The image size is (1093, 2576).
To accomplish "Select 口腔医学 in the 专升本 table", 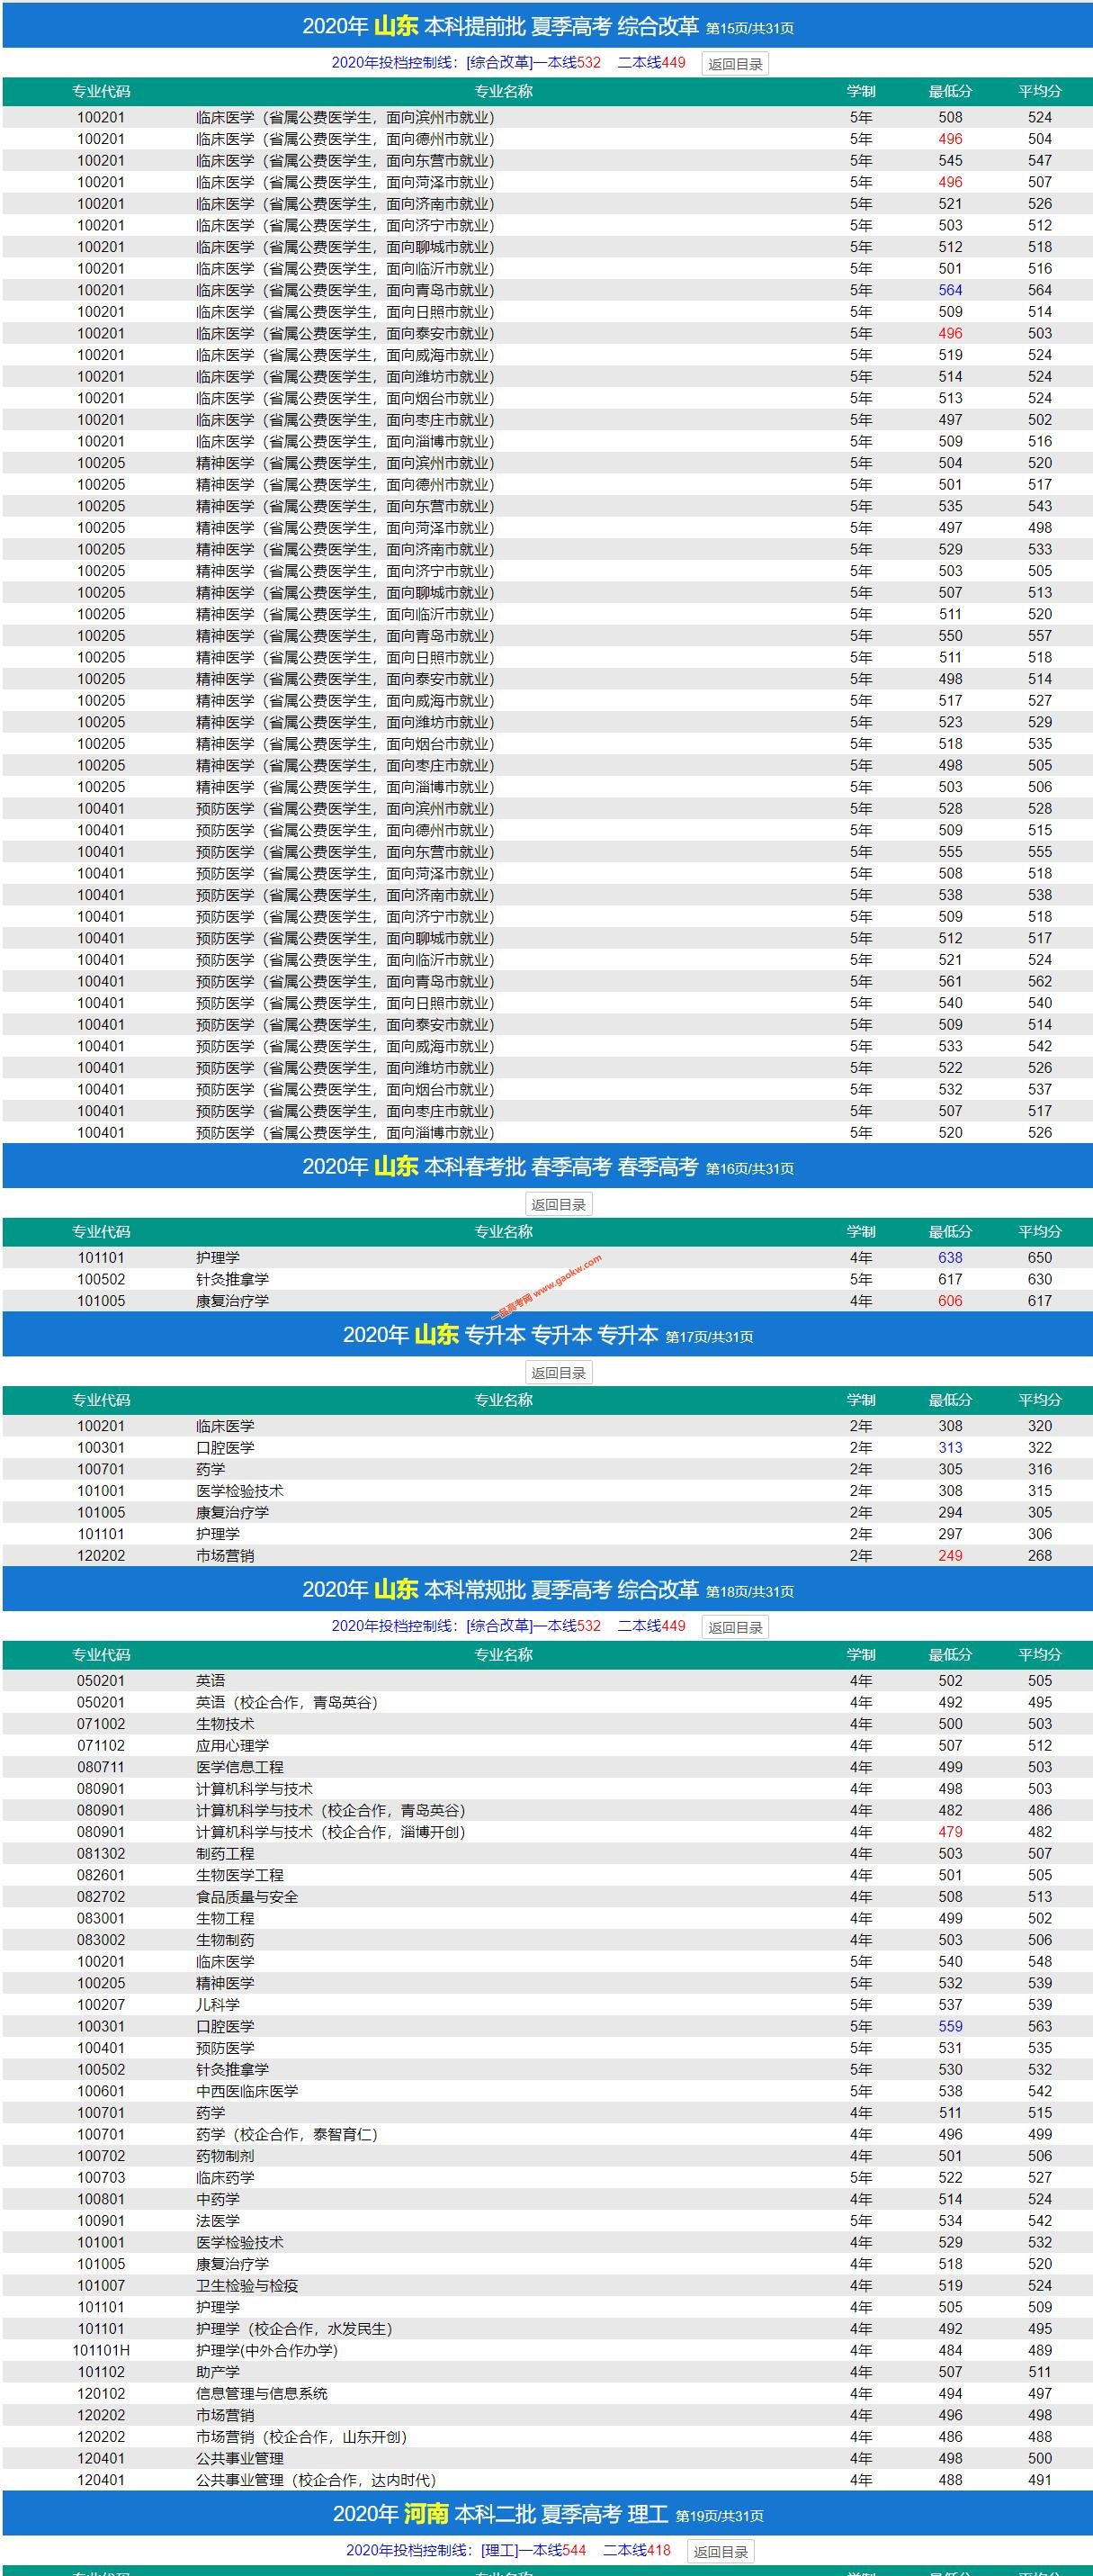I will (225, 1448).
